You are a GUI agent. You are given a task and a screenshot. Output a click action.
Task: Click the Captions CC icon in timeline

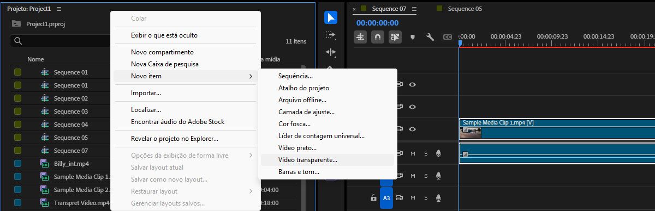[x=448, y=37]
